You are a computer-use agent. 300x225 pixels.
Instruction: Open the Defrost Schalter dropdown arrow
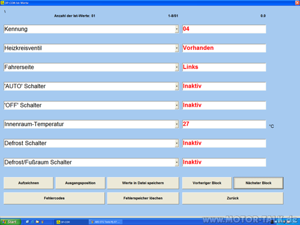pos(176,143)
